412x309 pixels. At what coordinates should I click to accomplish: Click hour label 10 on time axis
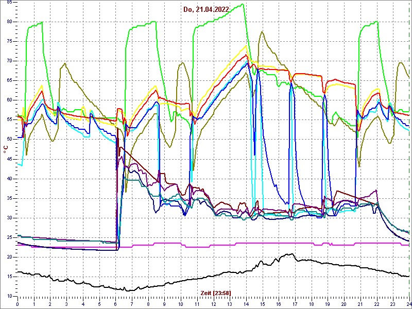tap(181, 304)
